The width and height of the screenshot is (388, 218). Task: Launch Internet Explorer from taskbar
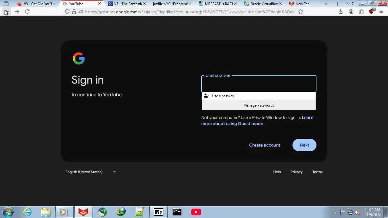click(x=27, y=212)
